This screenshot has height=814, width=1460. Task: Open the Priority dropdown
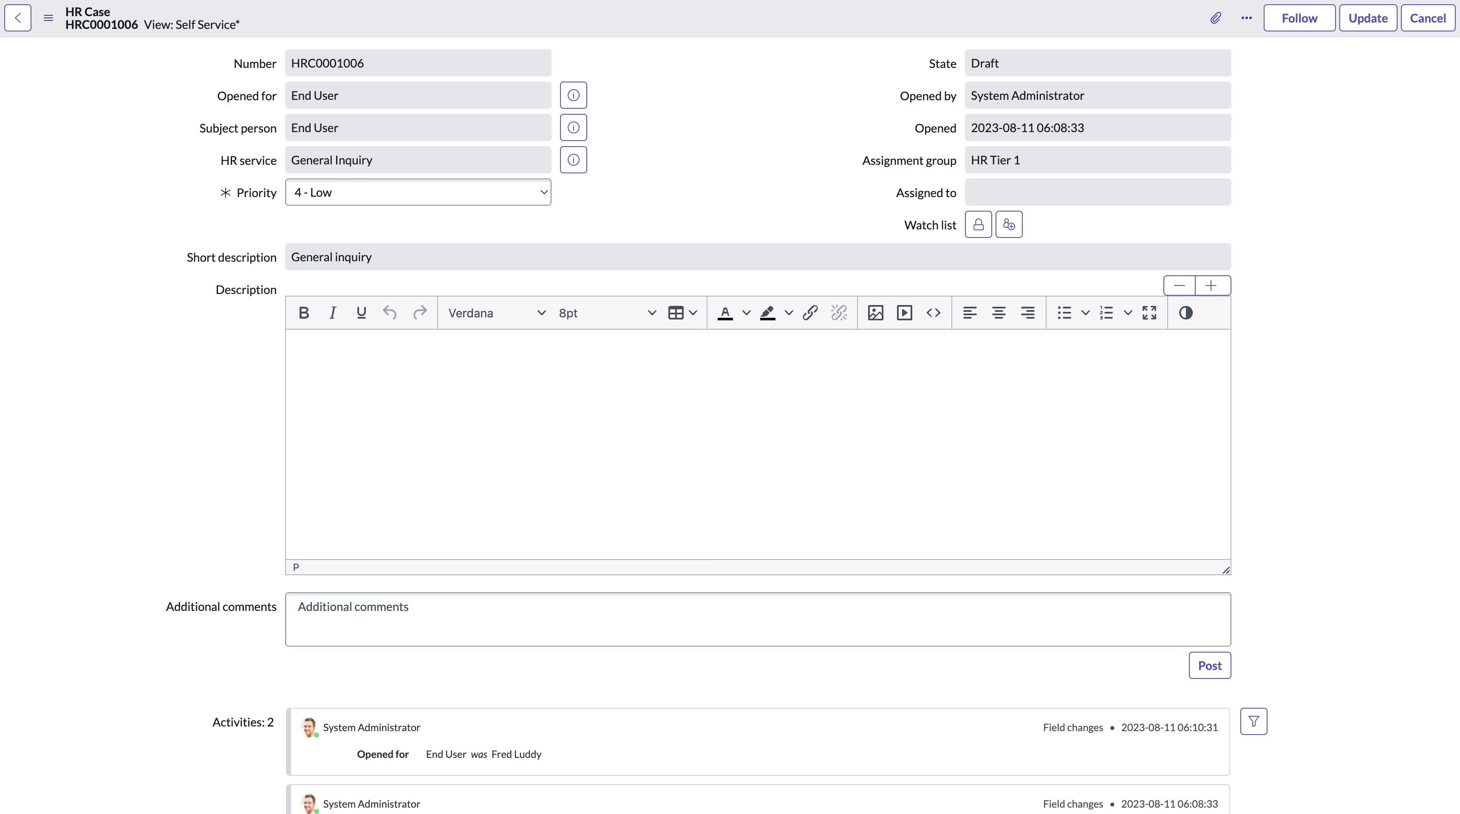point(418,192)
